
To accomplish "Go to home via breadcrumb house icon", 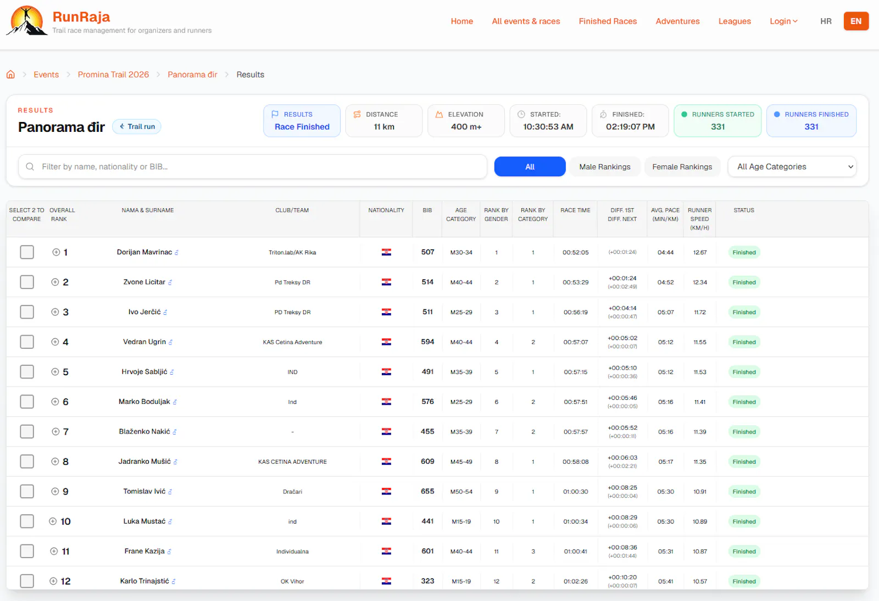I will 10,75.
